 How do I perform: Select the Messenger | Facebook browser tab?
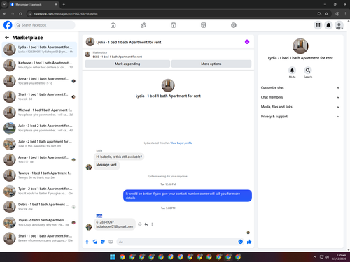point(34,4)
